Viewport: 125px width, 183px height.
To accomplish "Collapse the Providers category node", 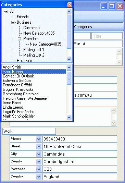I will pyautogui.click(x=20, y=39).
